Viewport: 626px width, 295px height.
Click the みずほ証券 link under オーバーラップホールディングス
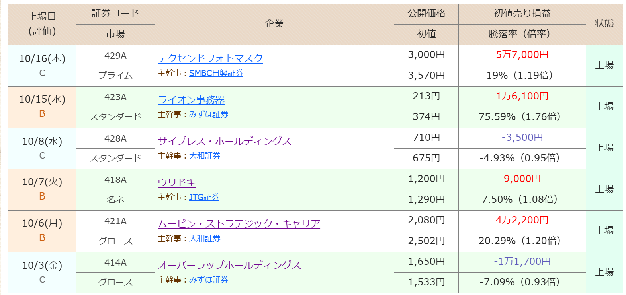(208, 280)
